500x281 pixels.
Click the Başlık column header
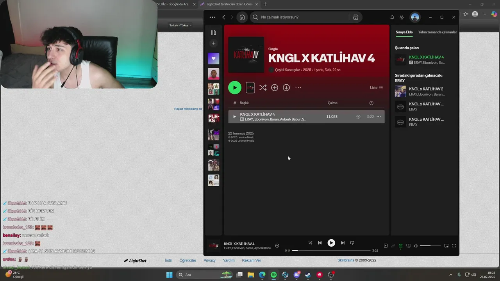tap(244, 103)
